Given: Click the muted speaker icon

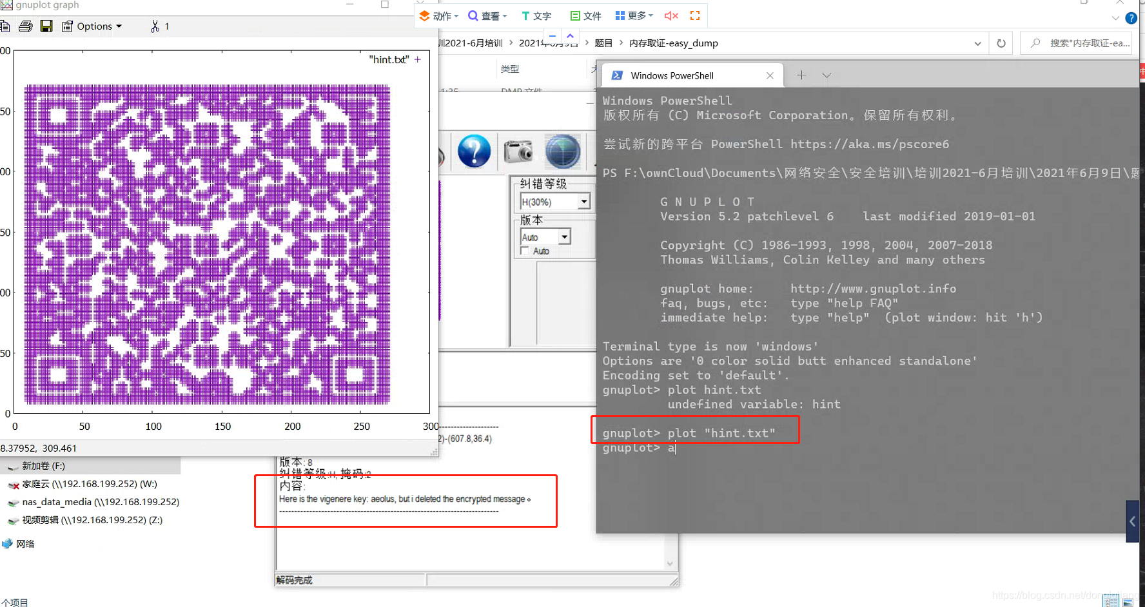Looking at the screenshot, I should point(671,15).
